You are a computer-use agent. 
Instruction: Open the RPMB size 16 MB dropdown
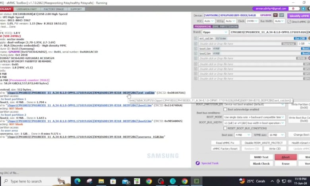pos(277,135)
